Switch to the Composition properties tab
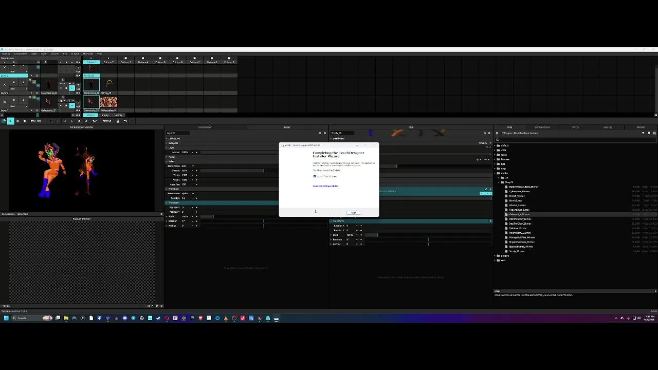 [x=205, y=127]
